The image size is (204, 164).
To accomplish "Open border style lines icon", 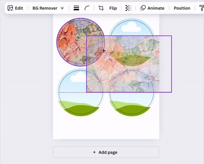I will click(76, 8).
